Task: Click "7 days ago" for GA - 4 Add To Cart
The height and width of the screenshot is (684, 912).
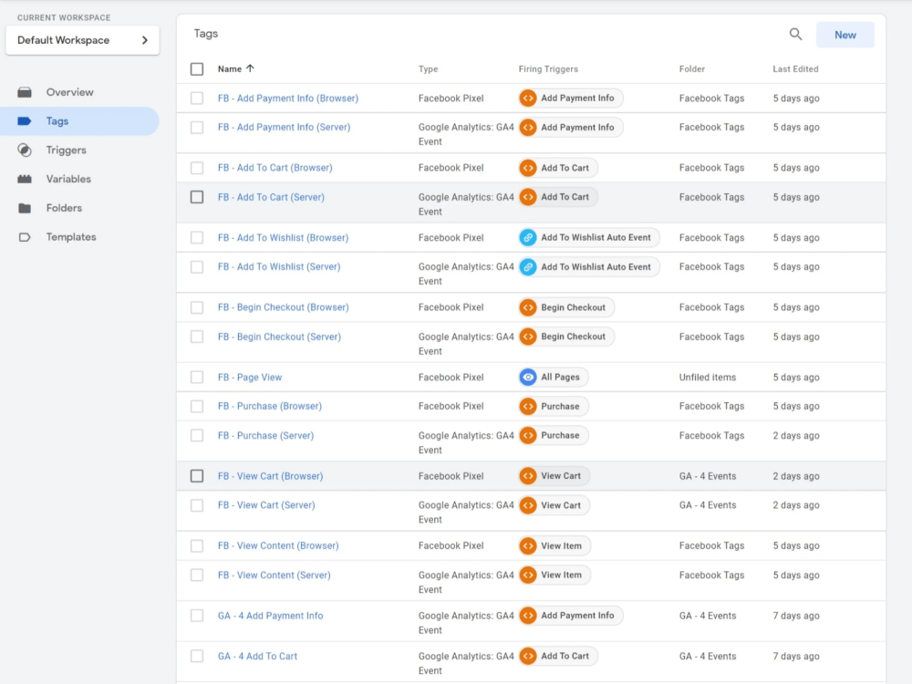Action: 795,657
